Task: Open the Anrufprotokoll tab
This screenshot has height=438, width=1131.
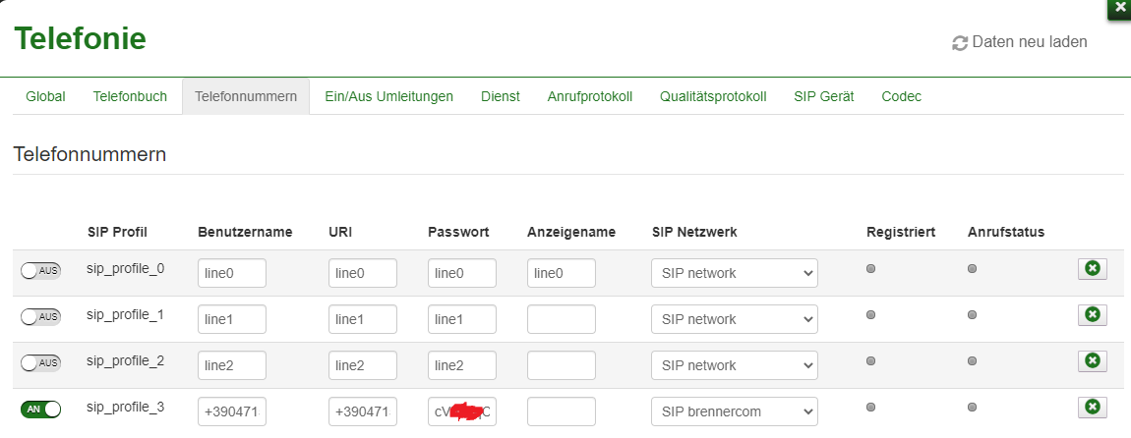Action: [x=589, y=96]
